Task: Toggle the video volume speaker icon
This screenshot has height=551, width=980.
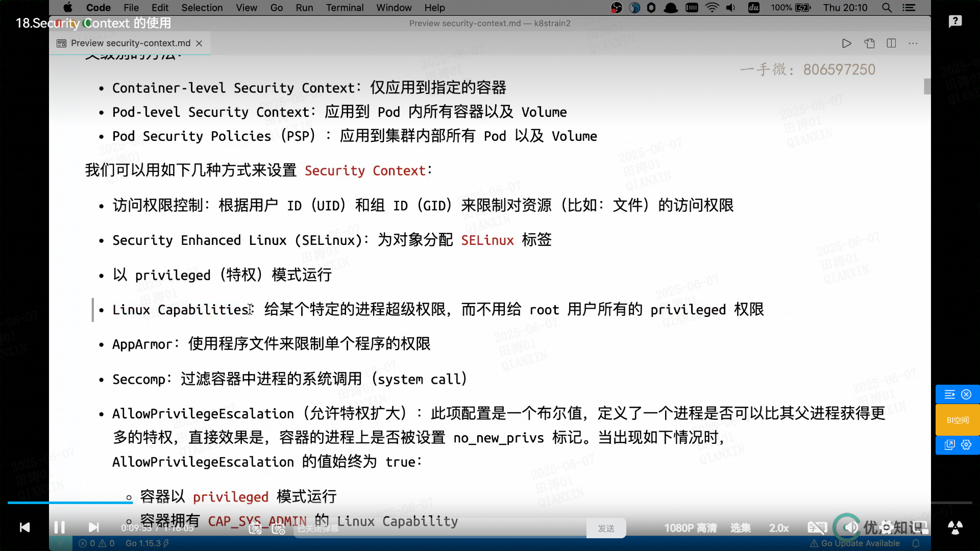Action: point(850,528)
